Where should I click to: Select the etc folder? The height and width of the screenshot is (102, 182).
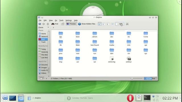tap(129, 35)
